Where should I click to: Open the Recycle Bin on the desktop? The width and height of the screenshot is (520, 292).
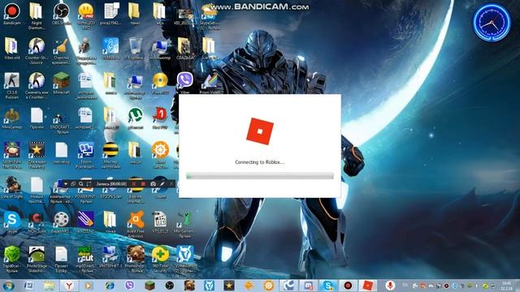click(136, 49)
